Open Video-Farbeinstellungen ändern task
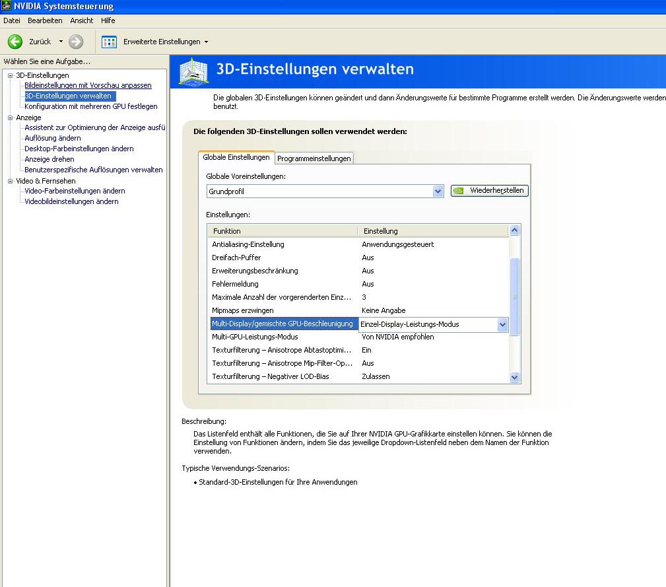The image size is (666, 587). 75,191
